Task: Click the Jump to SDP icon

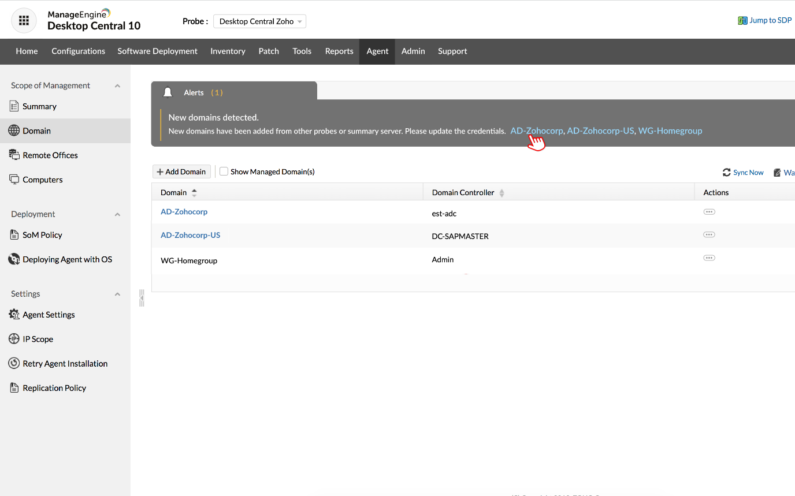Action: 742,21
